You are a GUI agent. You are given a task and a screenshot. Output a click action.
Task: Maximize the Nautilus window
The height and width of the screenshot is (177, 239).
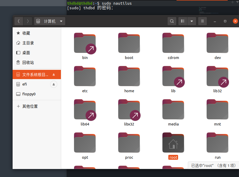225,21
